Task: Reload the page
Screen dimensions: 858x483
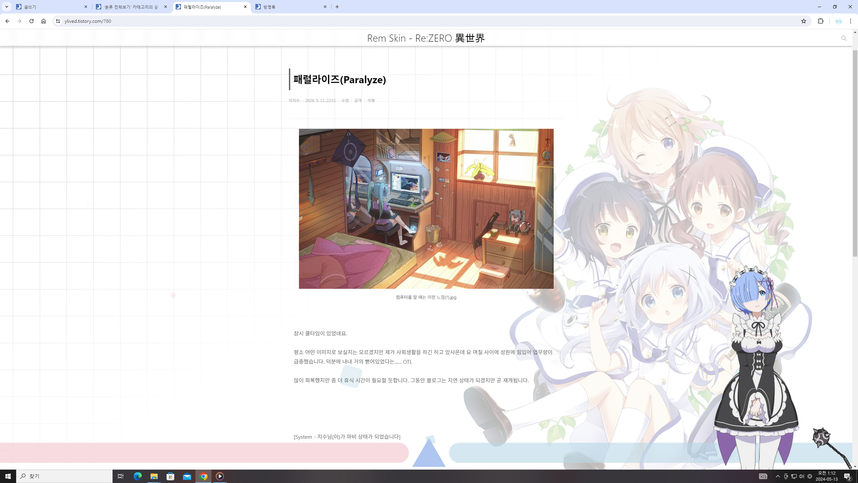Action: 32,21
